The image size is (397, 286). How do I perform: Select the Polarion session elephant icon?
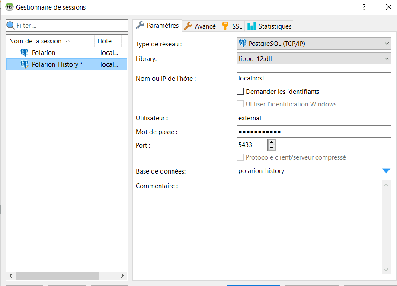(24, 53)
